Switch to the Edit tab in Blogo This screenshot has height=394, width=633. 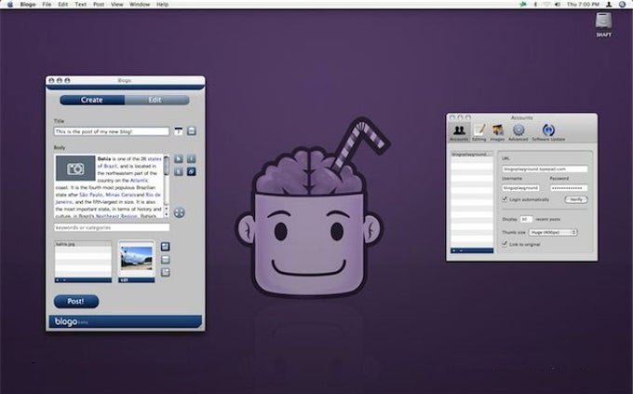pos(156,100)
